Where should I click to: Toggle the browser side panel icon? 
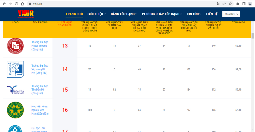pos(244,4)
